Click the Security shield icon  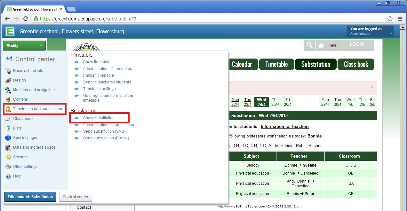click(x=8, y=157)
